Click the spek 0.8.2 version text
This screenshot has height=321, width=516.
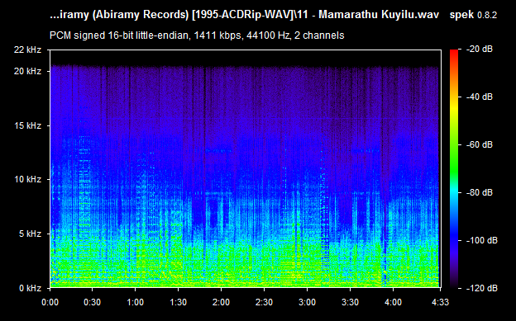(473, 15)
